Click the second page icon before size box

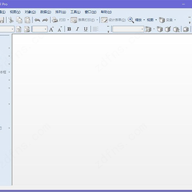pyautogui.click(x=27, y=29)
